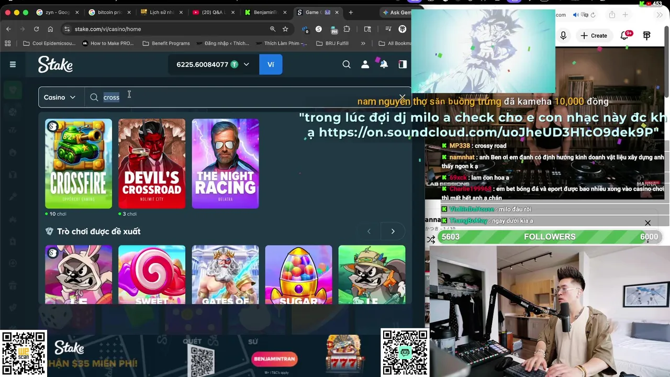The width and height of the screenshot is (670, 377).
Task: Close the chat overlay X button
Action: pyautogui.click(x=647, y=223)
